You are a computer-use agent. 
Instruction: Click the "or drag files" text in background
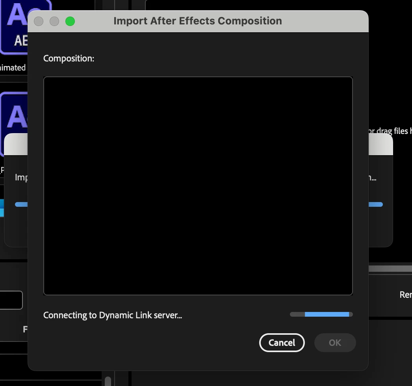click(x=390, y=131)
